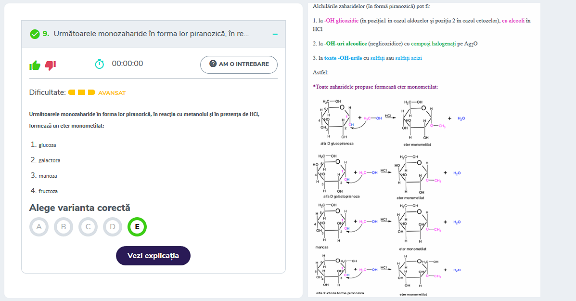Click the manoza structure diagram
The image size is (576, 301).
click(333, 225)
